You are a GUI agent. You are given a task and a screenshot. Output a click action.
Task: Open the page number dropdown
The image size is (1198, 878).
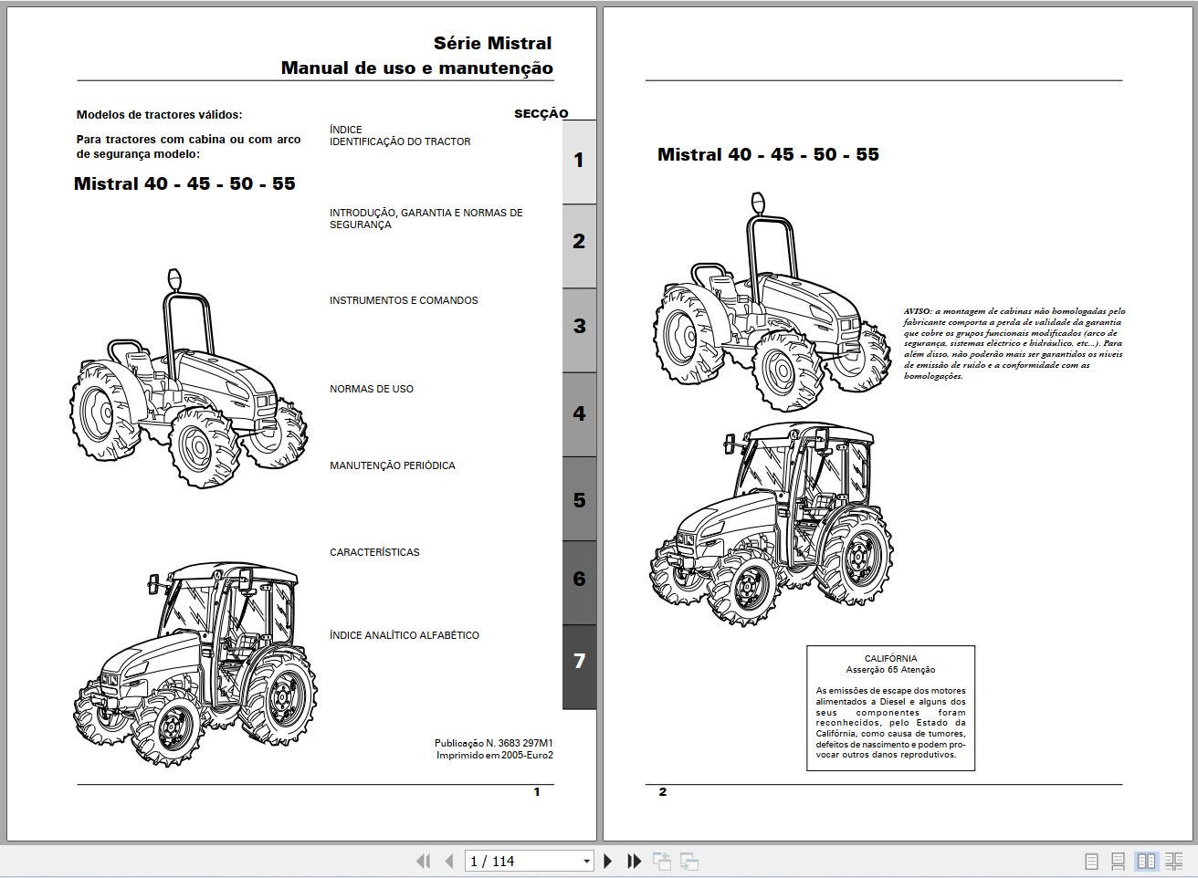coord(586,861)
